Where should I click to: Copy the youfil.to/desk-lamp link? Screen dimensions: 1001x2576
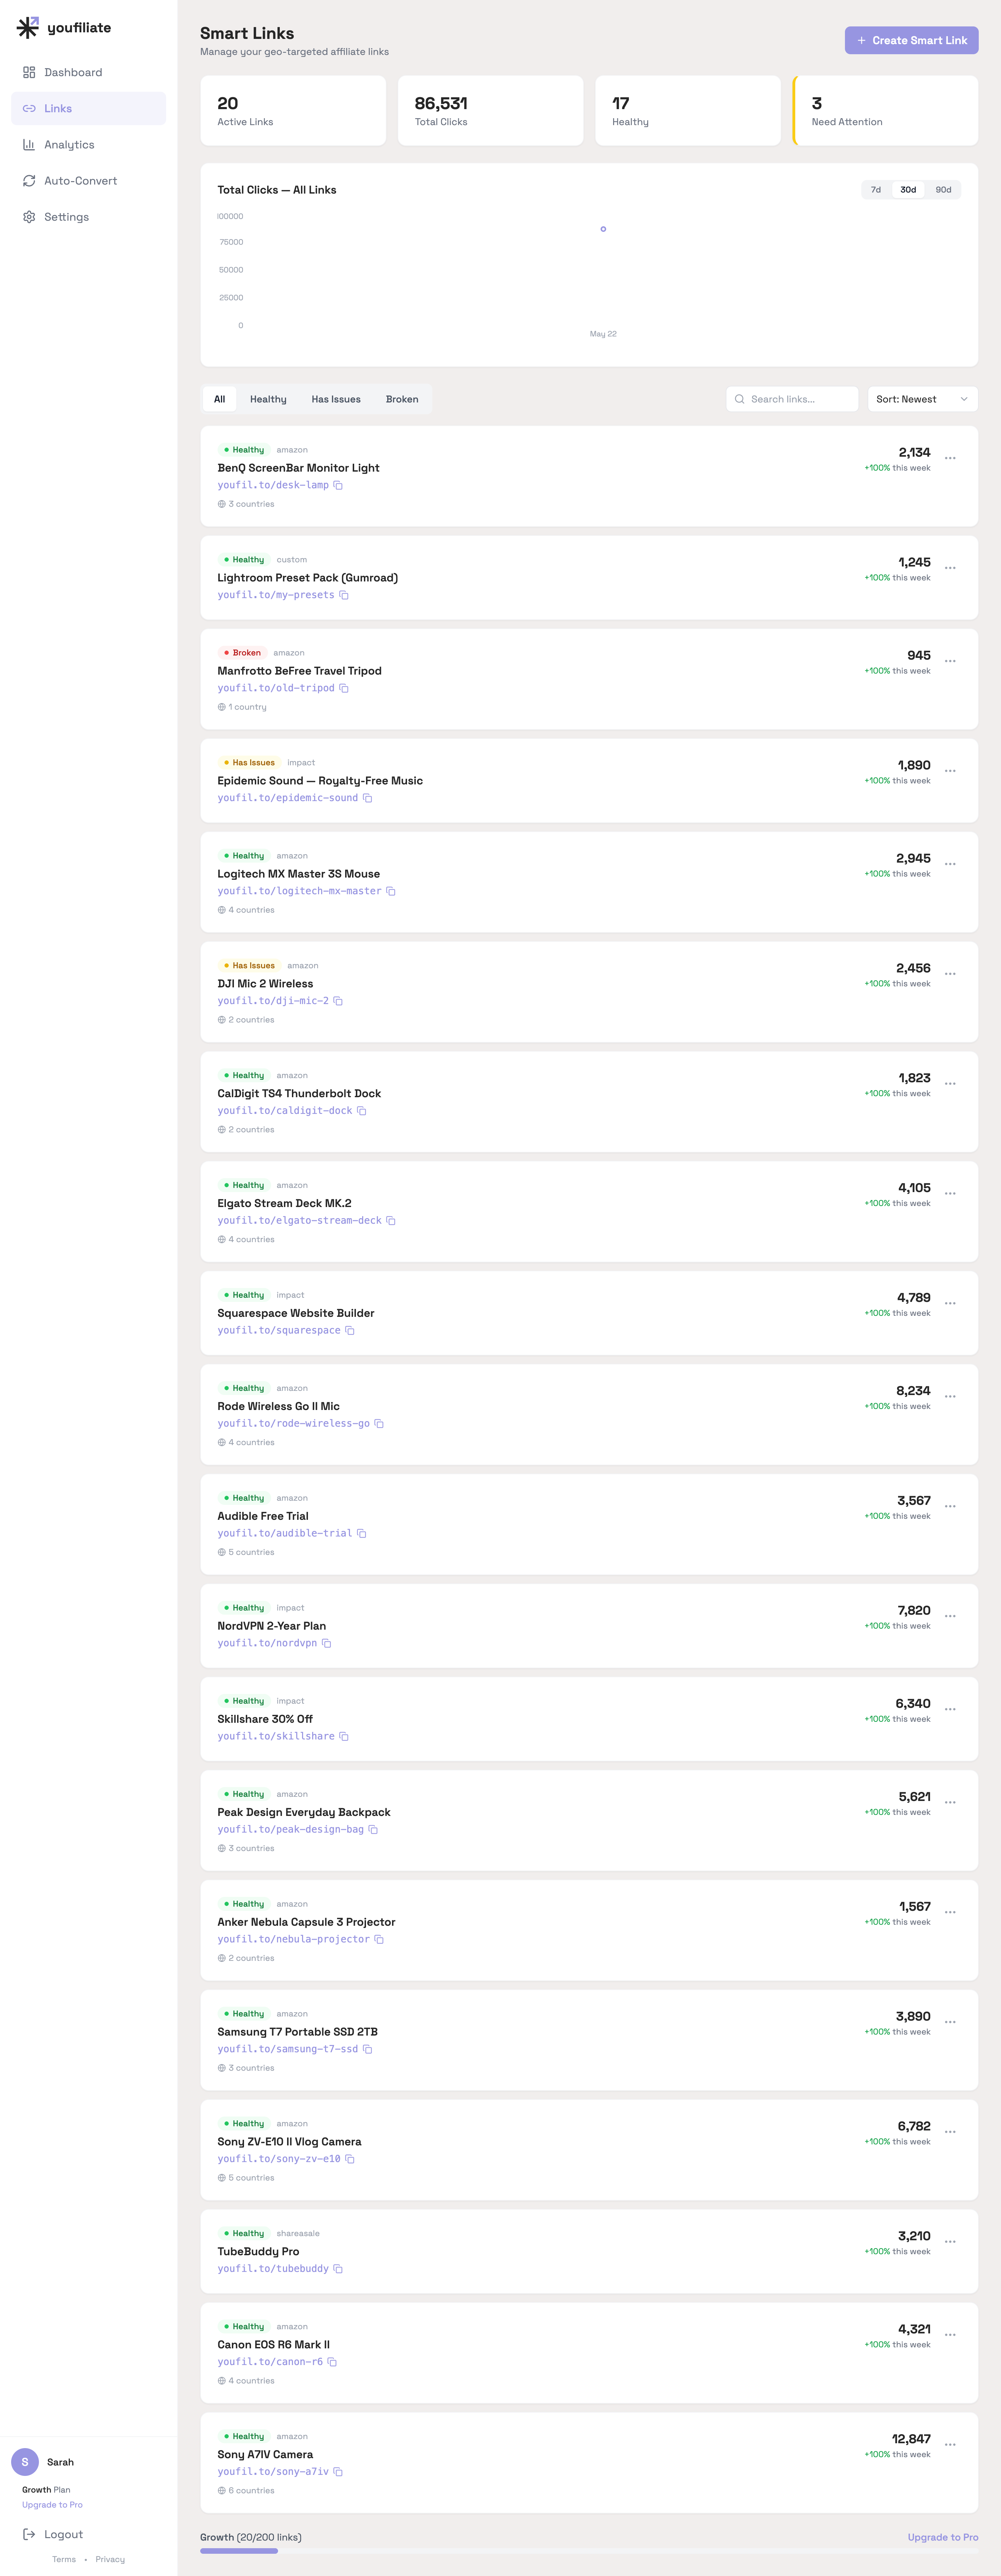tap(338, 485)
